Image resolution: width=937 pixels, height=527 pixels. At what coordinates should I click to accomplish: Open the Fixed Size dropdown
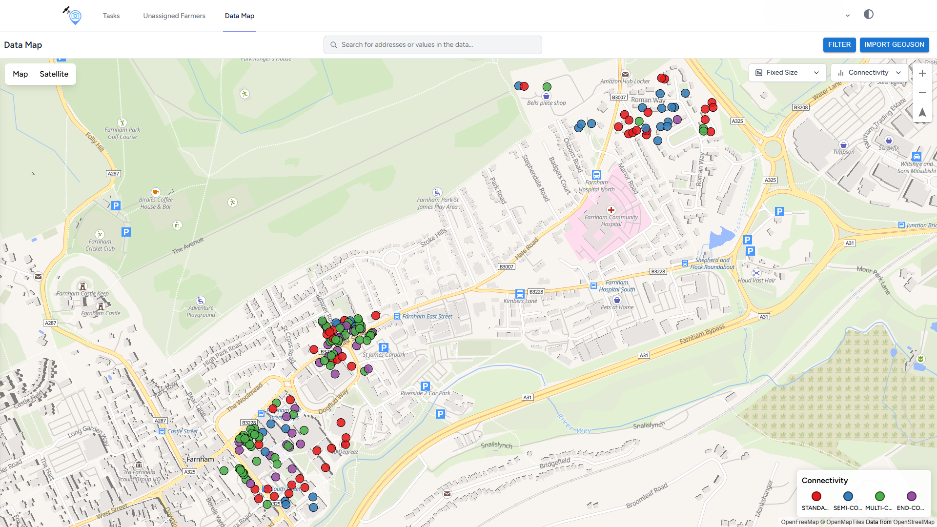click(x=787, y=73)
